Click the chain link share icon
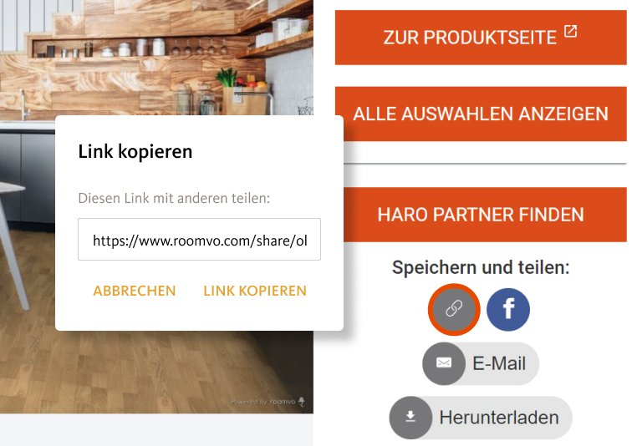 (x=454, y=309)
